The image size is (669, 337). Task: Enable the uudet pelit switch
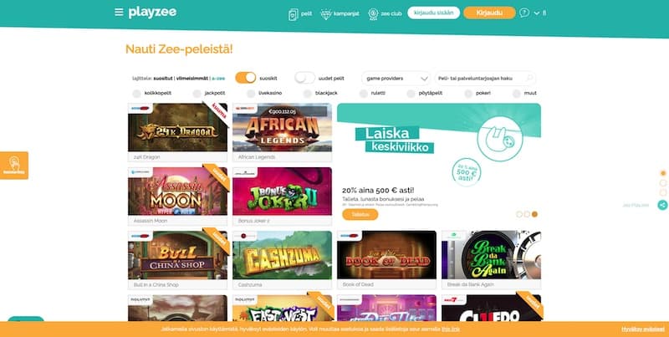coord(304,78)
